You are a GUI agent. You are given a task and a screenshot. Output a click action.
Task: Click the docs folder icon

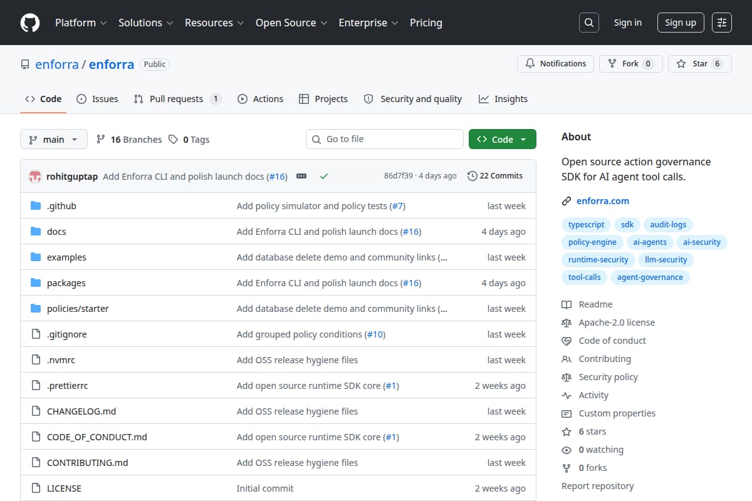coord(36,232)
